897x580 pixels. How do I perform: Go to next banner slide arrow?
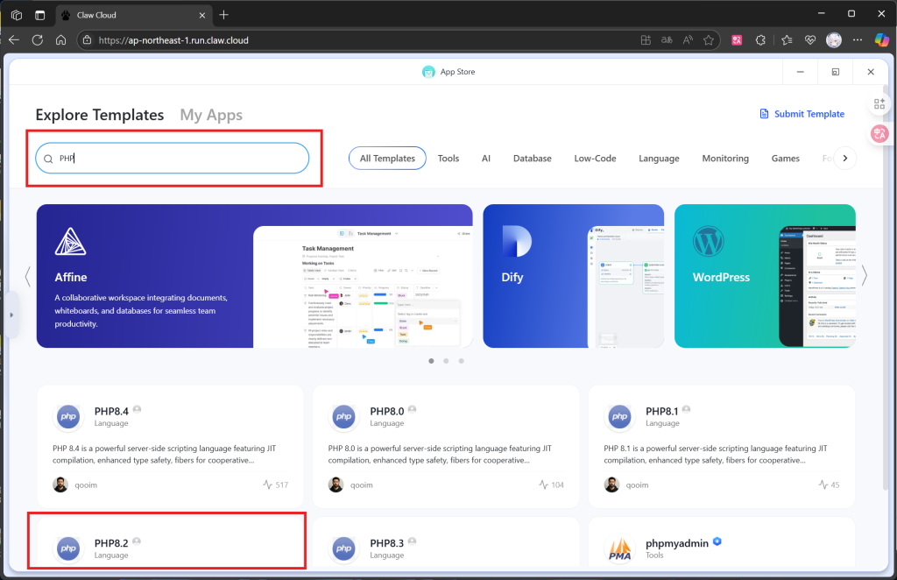click(865, 276)
